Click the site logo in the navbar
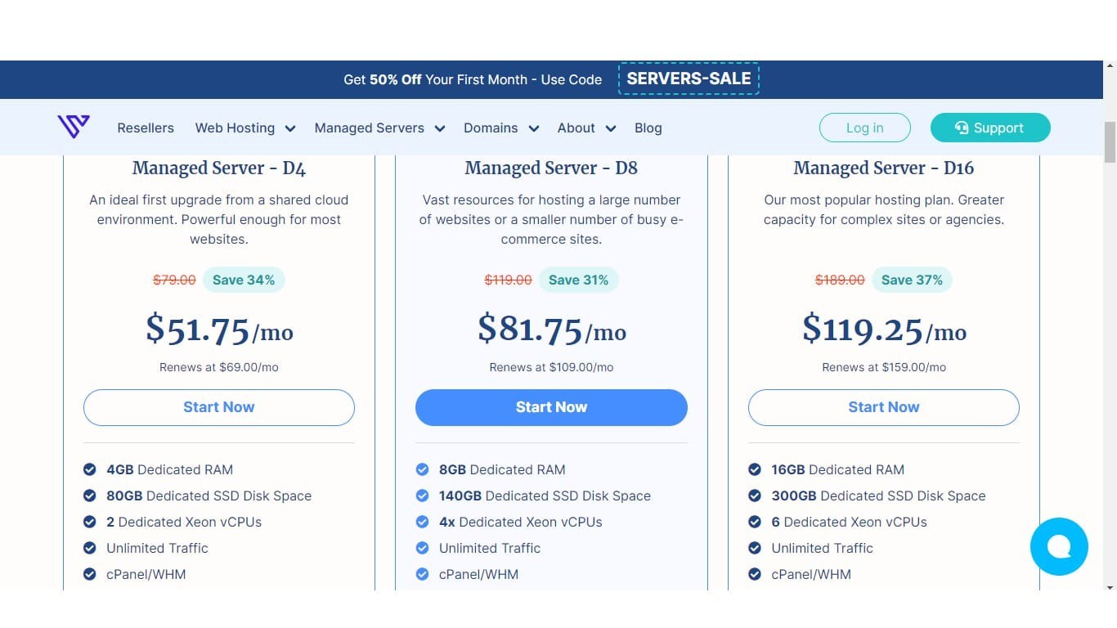The width and height of the screenshot is (1117, 628). coord(74,127)
